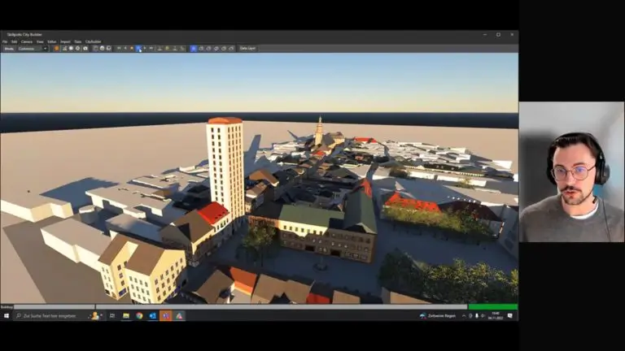625x351 pixels.
Task: Click the blue highlighted selection-mode icon
Action: [194, 49]
